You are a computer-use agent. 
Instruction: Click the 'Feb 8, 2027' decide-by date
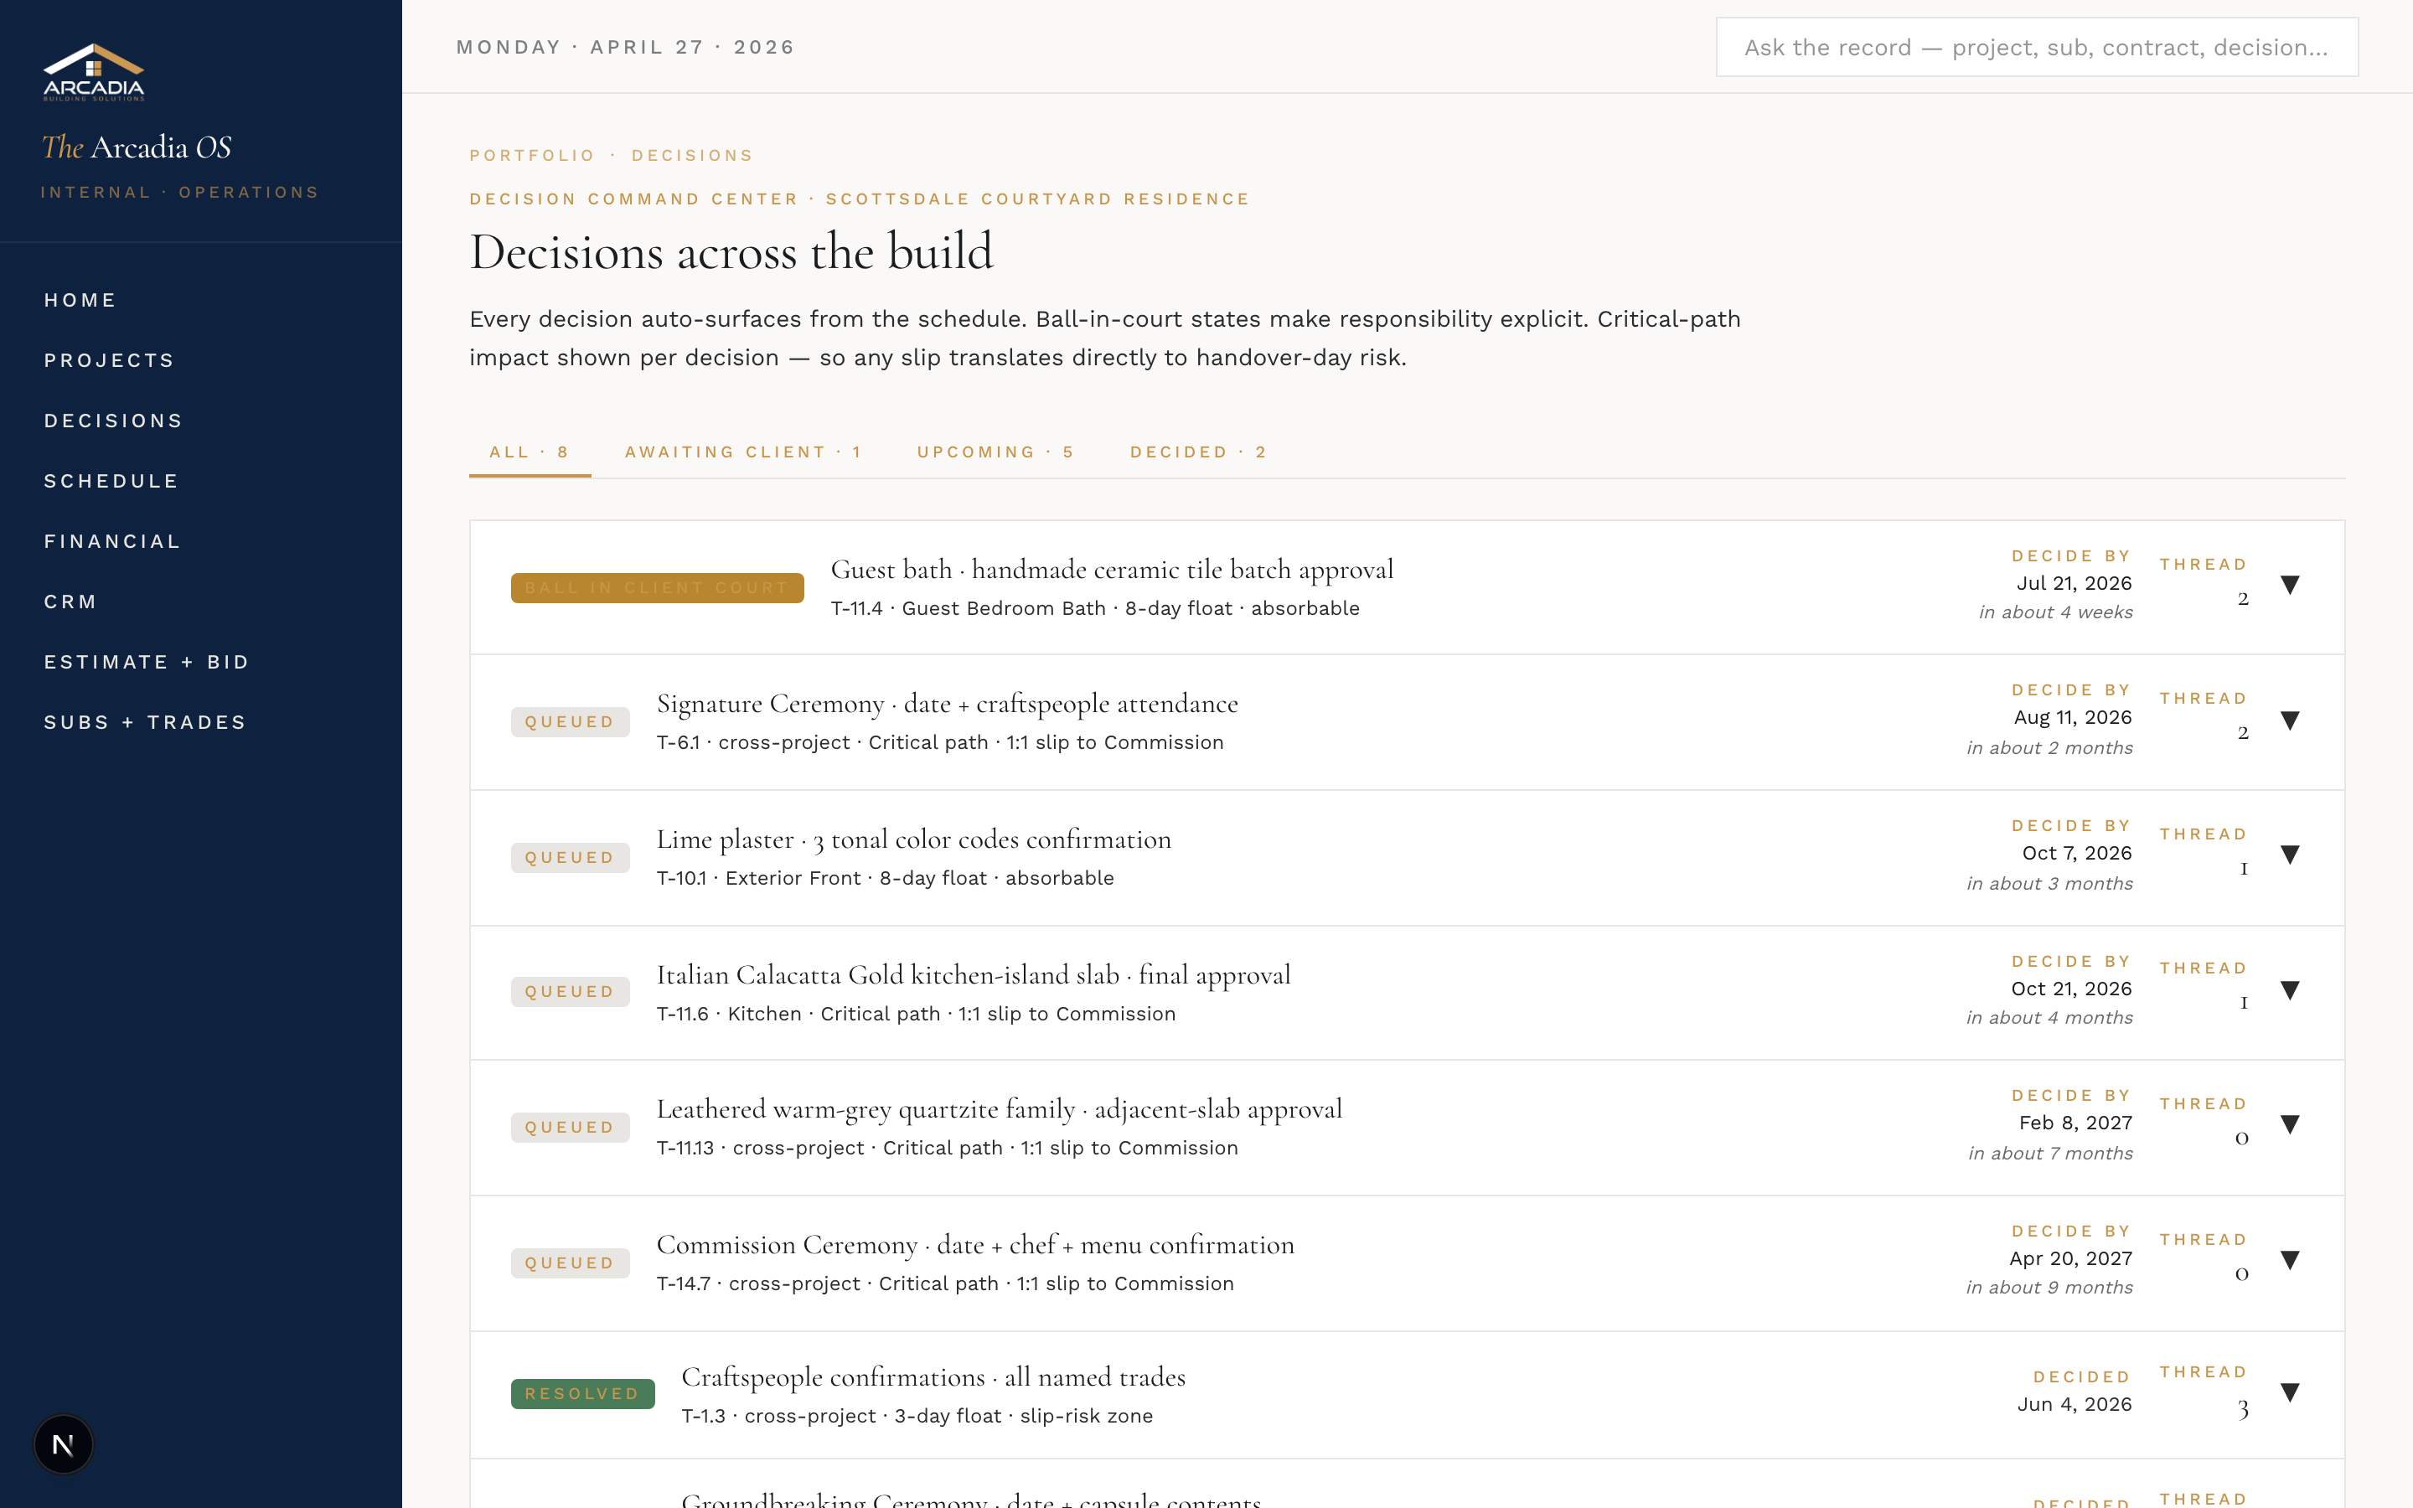click(2076, 1123)
